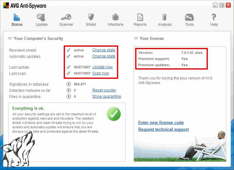Image resolution: width=234 pixels, height=170 pixels.
Task: Select the Shield label in navigation
Action: 91,24
